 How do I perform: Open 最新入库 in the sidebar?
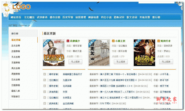click(x=16, y=91)
